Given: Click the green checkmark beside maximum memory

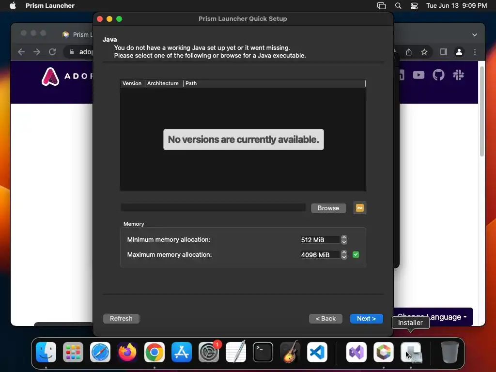Looking at the screenshot, I should coord(356,255).
